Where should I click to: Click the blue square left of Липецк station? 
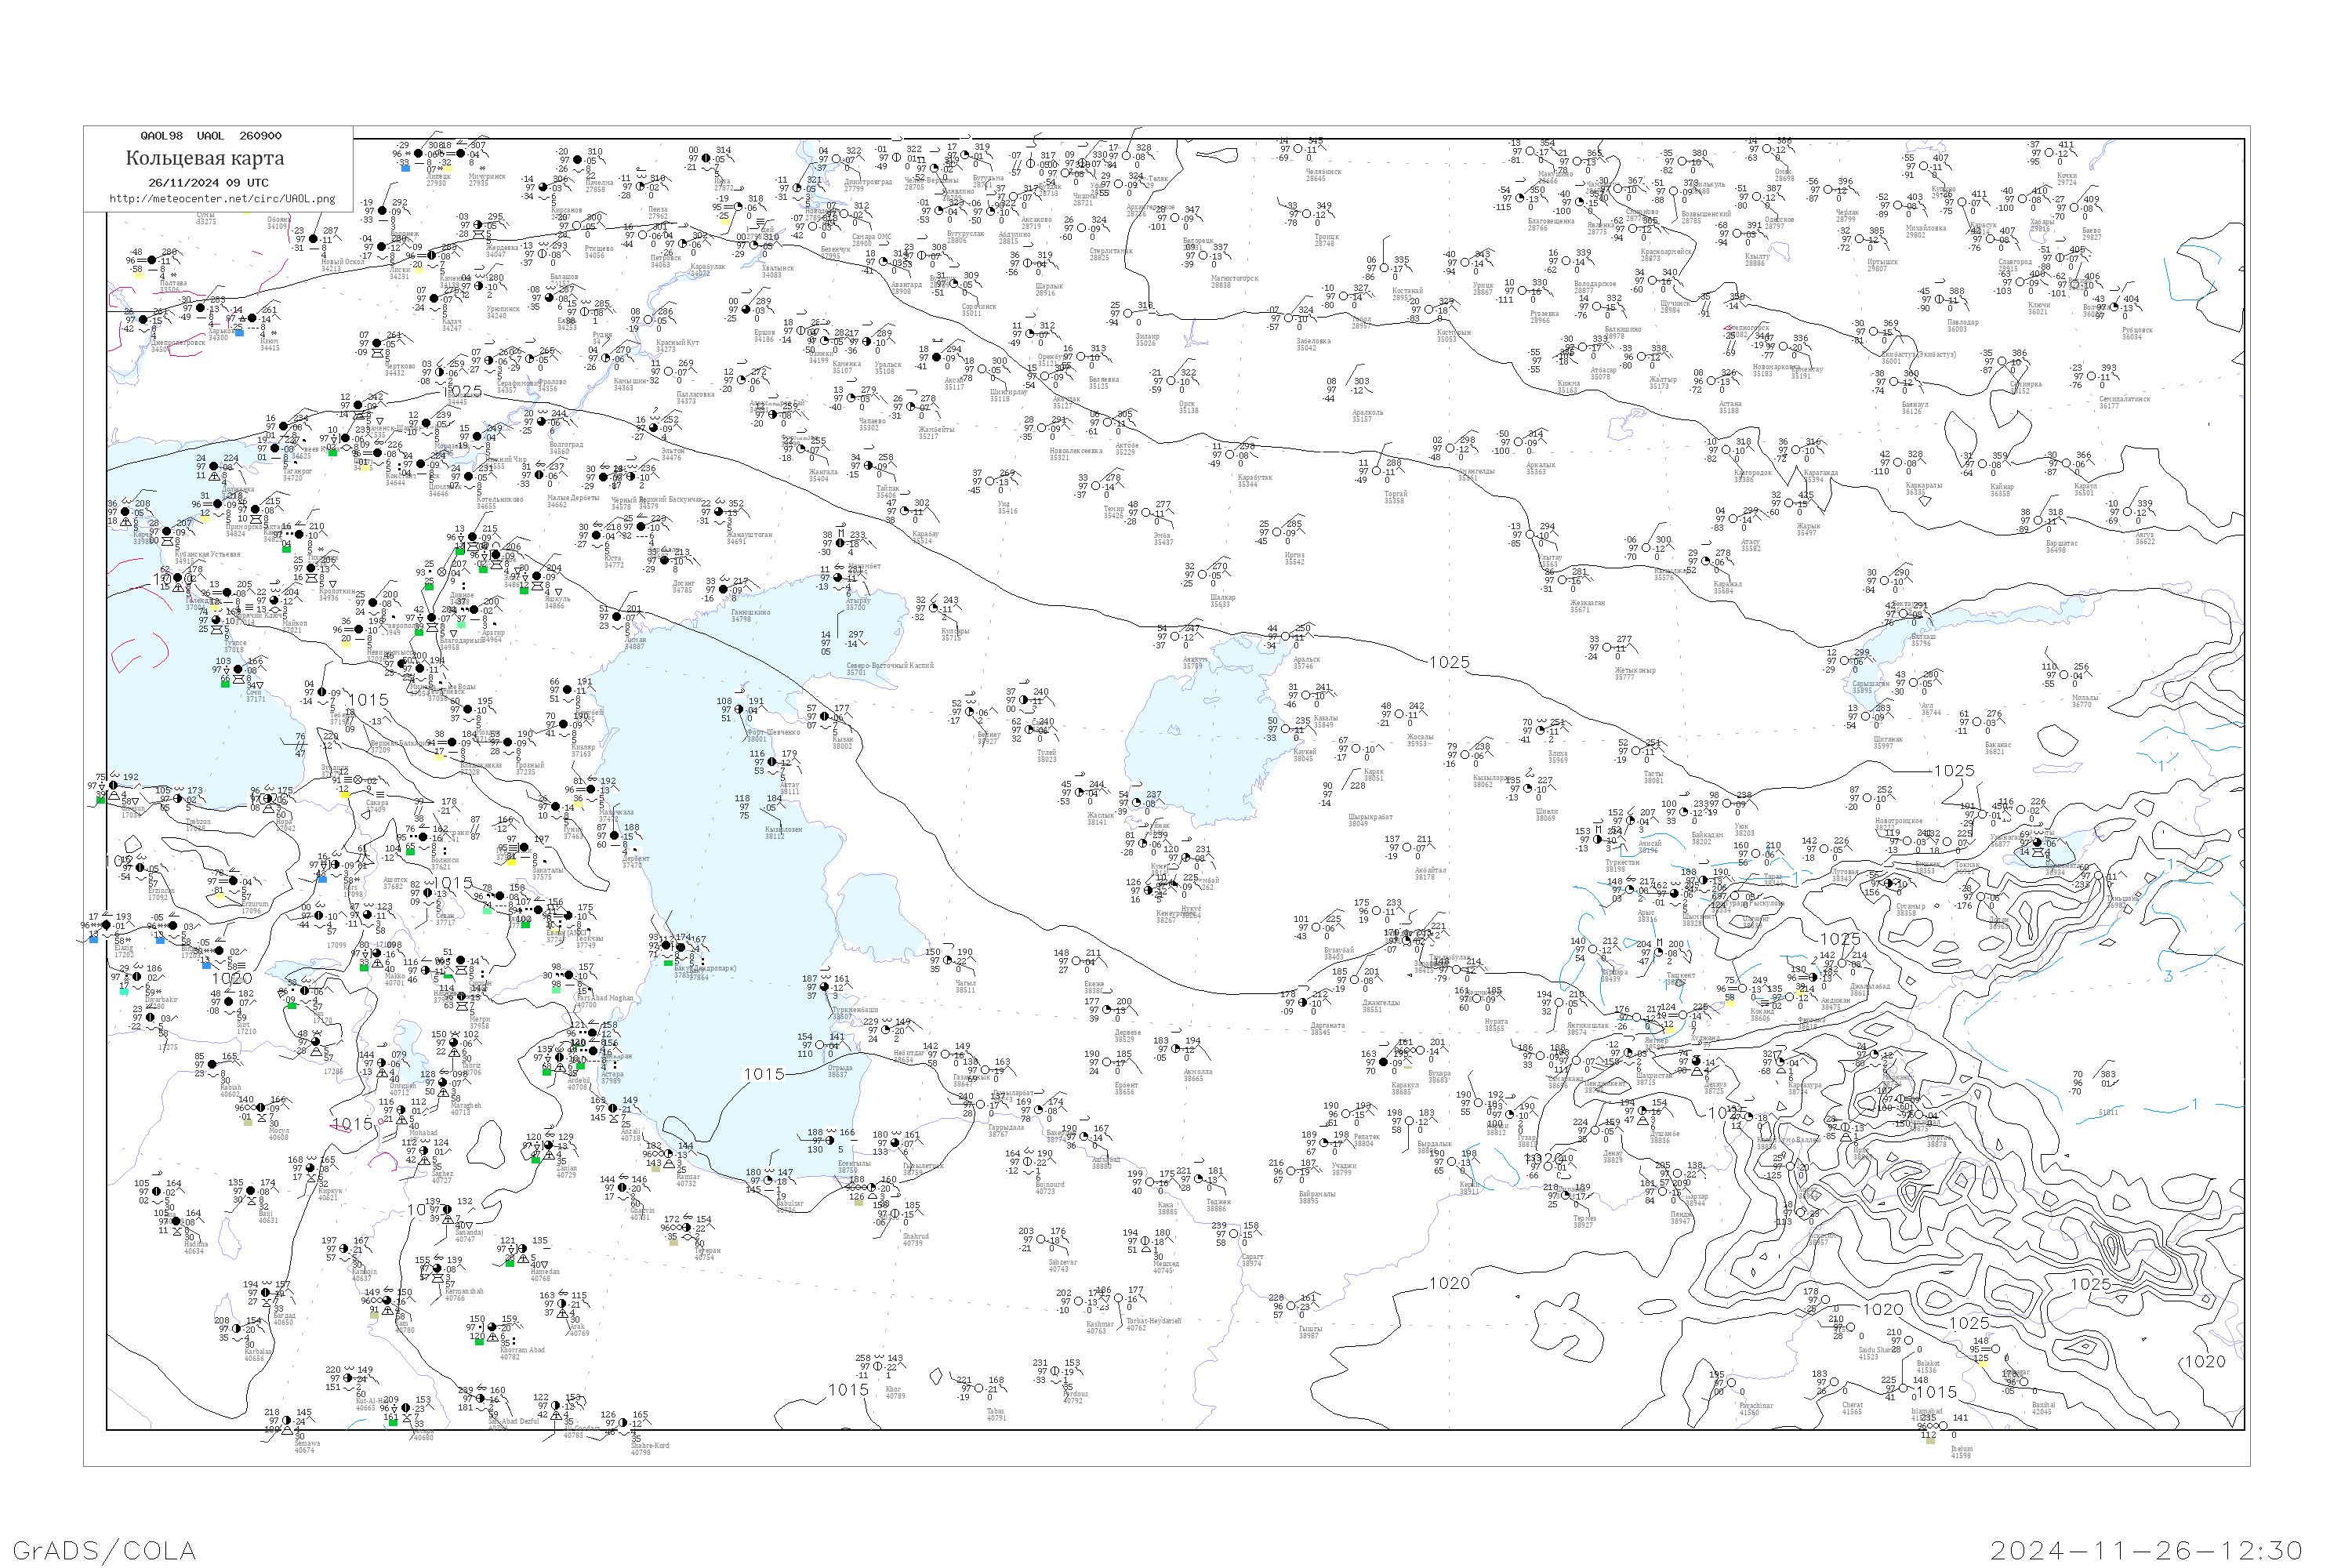pos(405,168)
